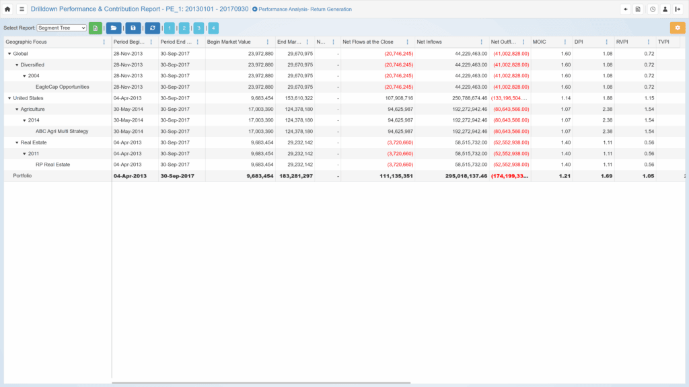Open the MOIC column options menu
This screenshot has width=689, height=387.
[565, 42]
